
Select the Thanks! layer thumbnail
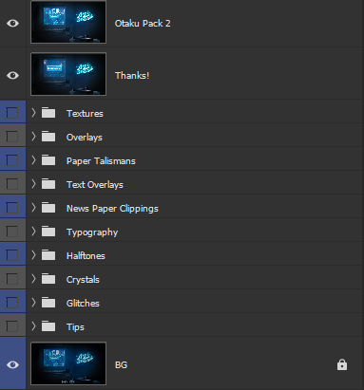click(x=68, y=74)
